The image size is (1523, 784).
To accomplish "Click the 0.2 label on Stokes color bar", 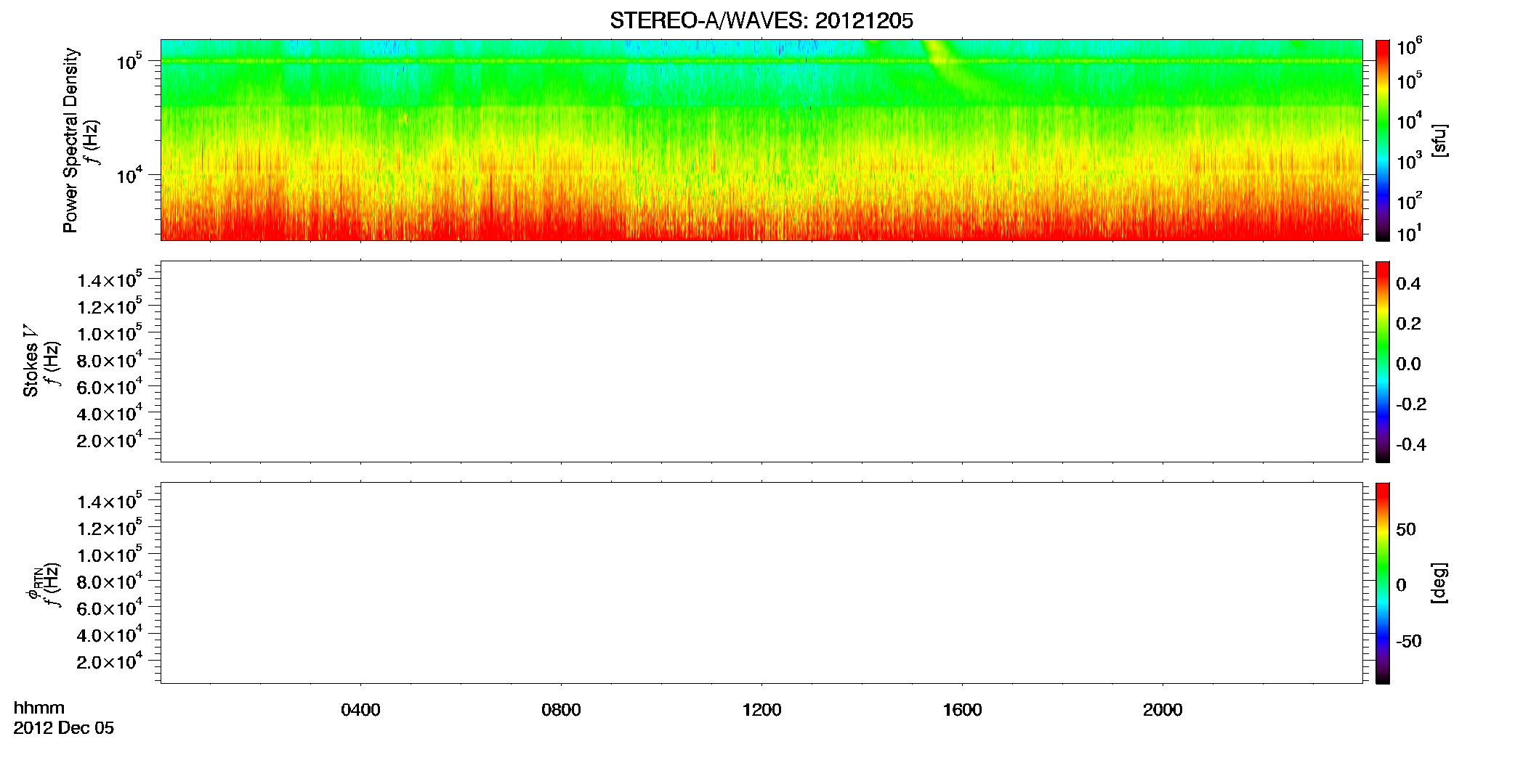I will point(1408,323).
